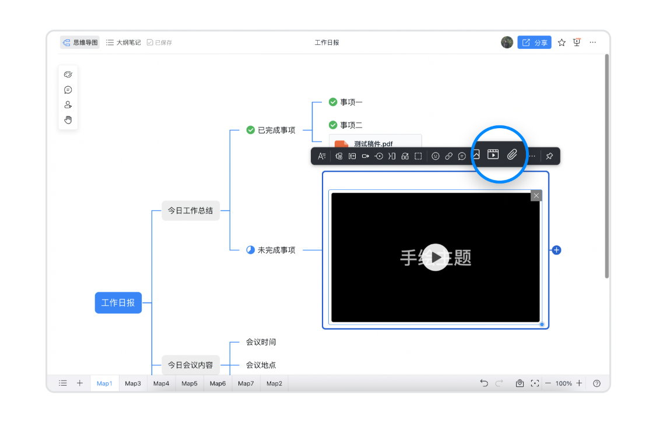
Task: Select the 工作日报 central topic node
Action: 118,302
